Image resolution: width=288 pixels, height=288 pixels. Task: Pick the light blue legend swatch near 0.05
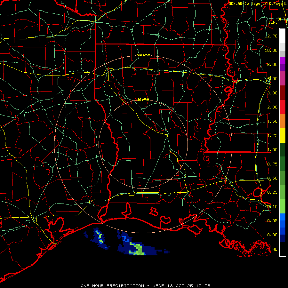(x=283, y=217)
